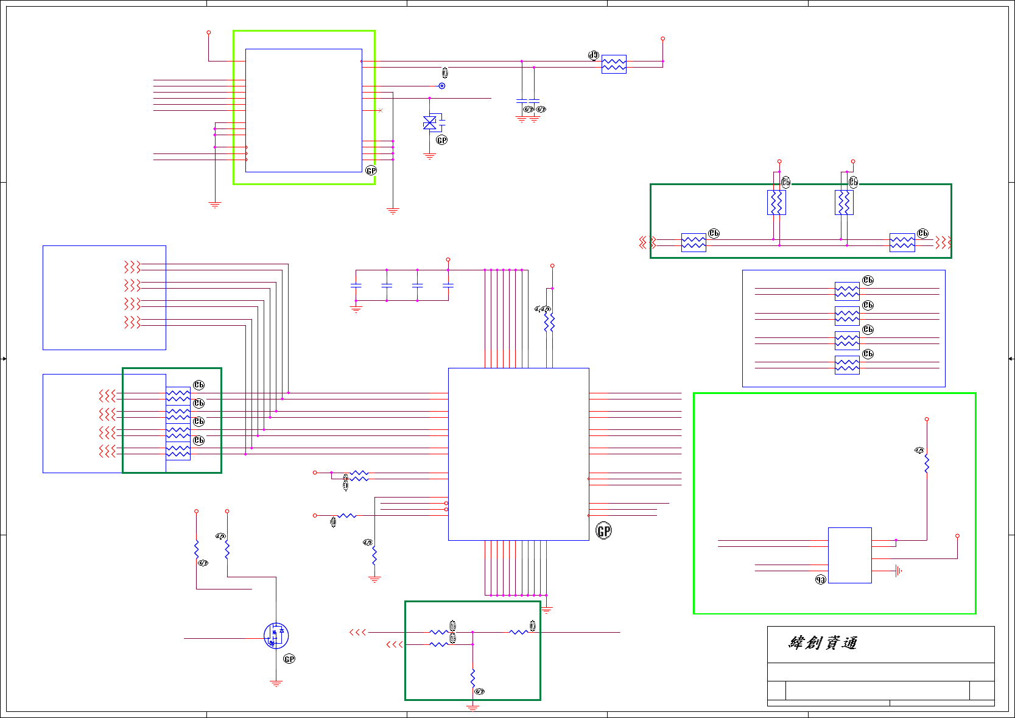Click the sideways ground symbol by small IC

(x=898, y=571)
